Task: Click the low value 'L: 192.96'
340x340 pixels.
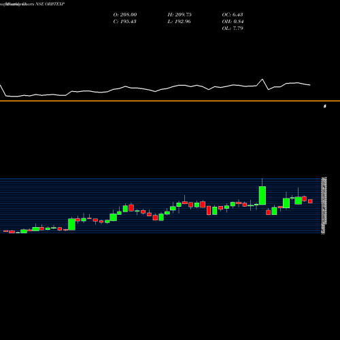Action: coord(179,21)
